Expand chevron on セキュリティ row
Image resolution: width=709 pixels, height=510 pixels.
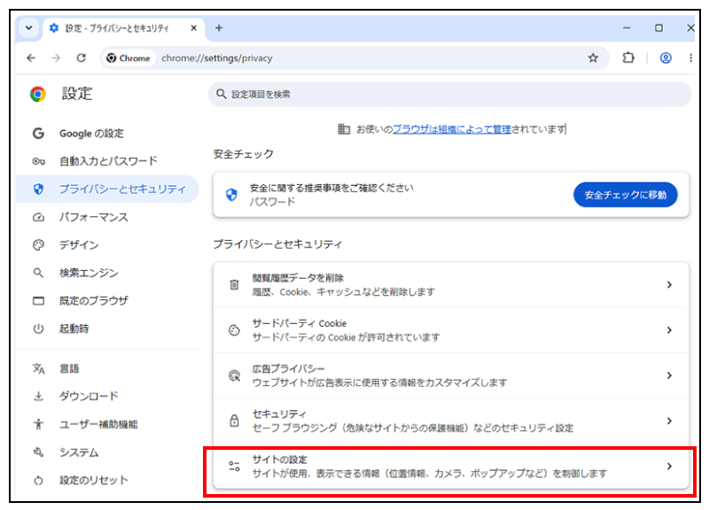[669, 421]
